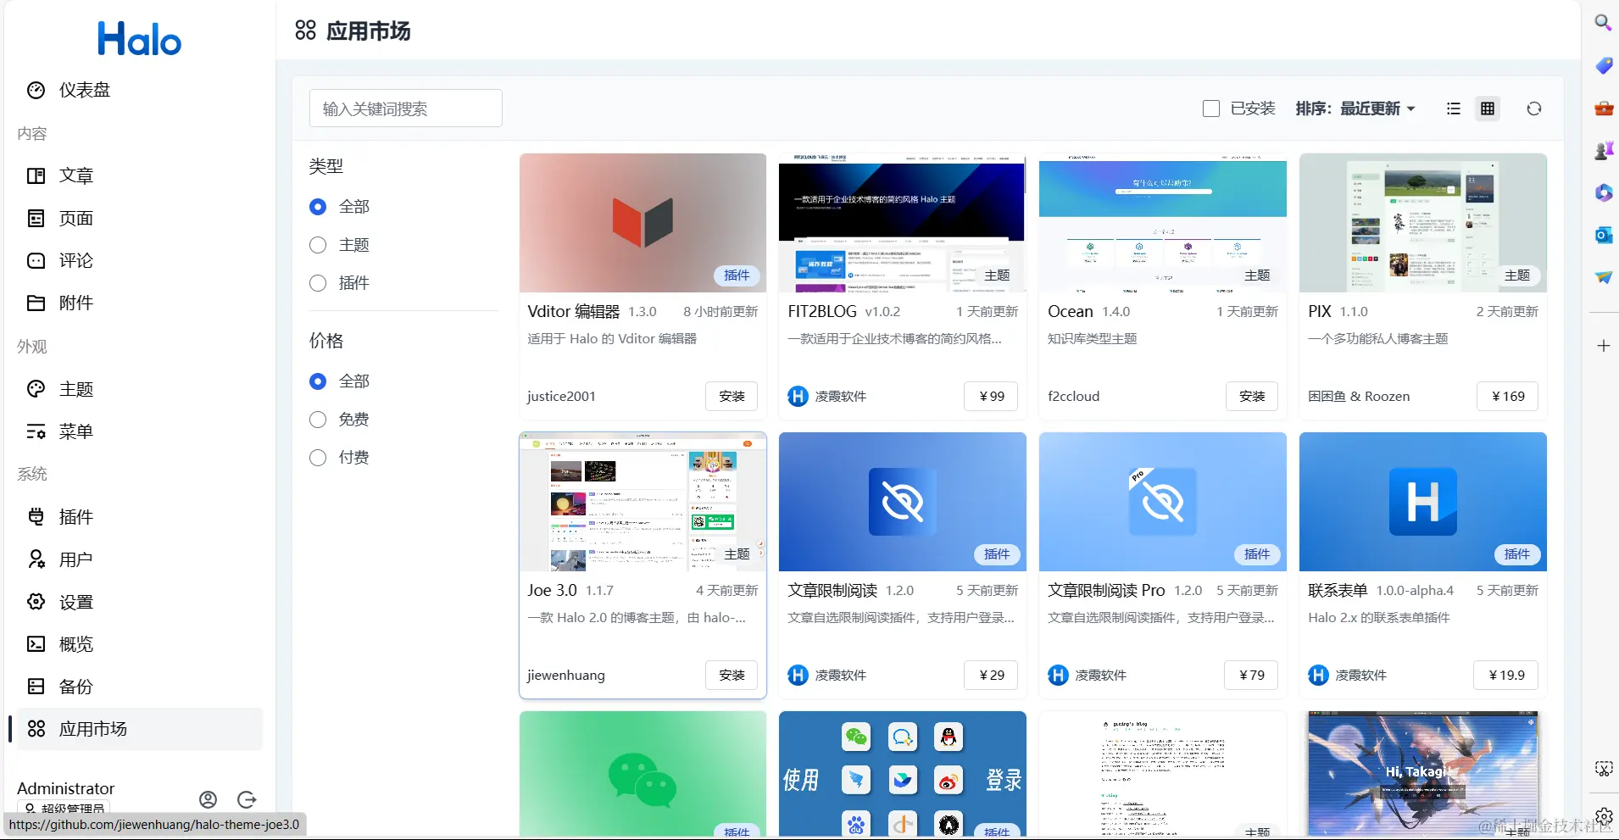Open 设置 in sidebar menu
This screenshot has height=840, width=1619.
point(140,602)
